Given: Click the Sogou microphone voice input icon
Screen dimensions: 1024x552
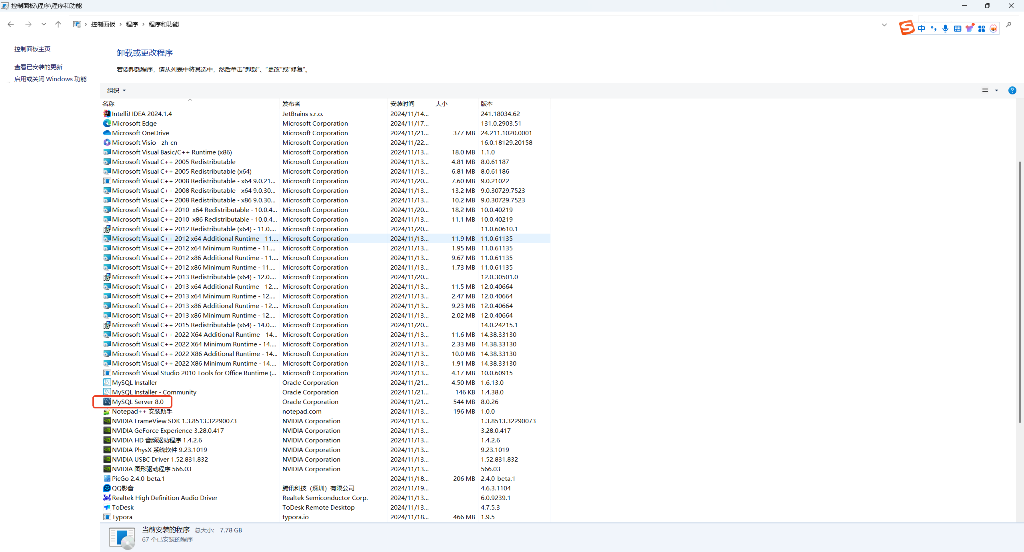Looking at the screenshot, I should click(x=945, y=28).
